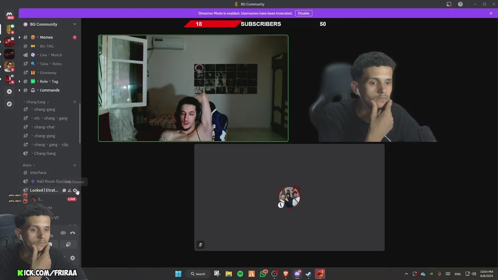Open the Take Roles channel

click(50, 64)
